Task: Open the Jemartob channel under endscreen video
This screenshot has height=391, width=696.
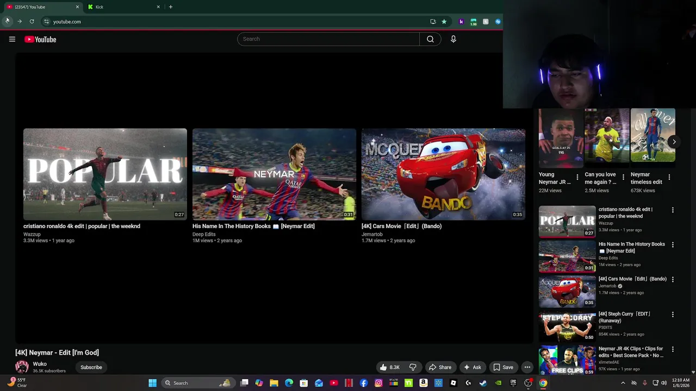Action: 372,234
